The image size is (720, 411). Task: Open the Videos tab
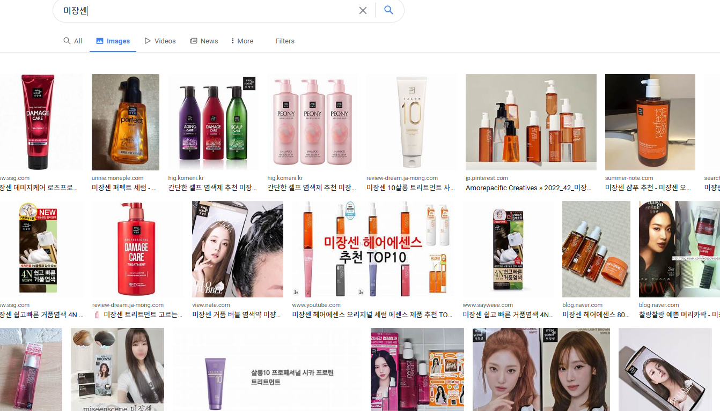click(160, 41)
